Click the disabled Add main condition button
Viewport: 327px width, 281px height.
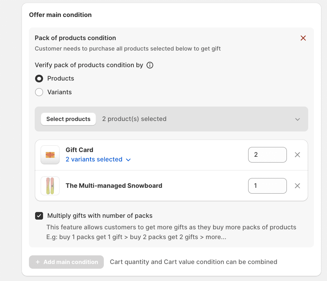tap(67, 262)
